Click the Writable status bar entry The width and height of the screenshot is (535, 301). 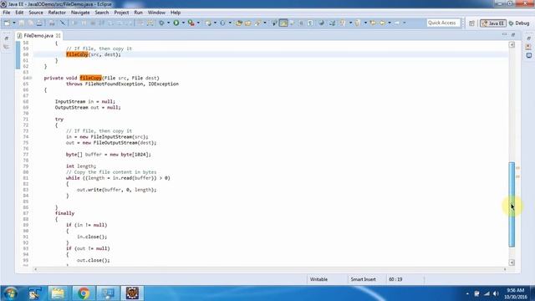[x=318, y=279]
